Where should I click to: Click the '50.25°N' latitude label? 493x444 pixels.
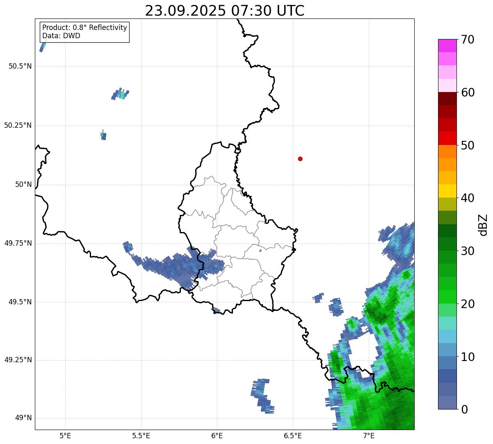pos(18,125)
